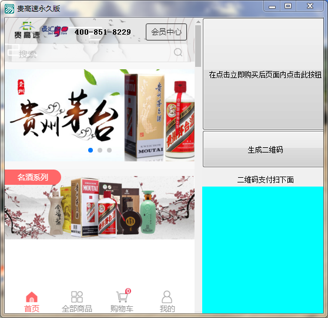Open the 首页 home icon
Image resolution: width=328 pixels, height=318 pixels.
point(32,297)
